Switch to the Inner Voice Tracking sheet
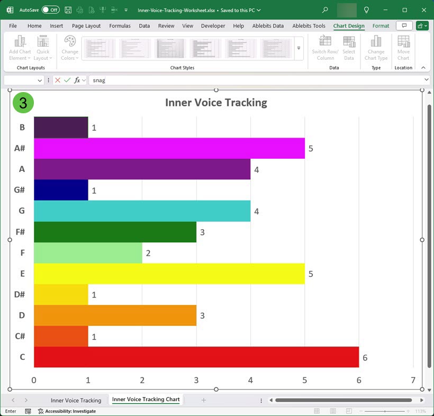The width and height of the screenshot is (434, 416). coord(76,400)
